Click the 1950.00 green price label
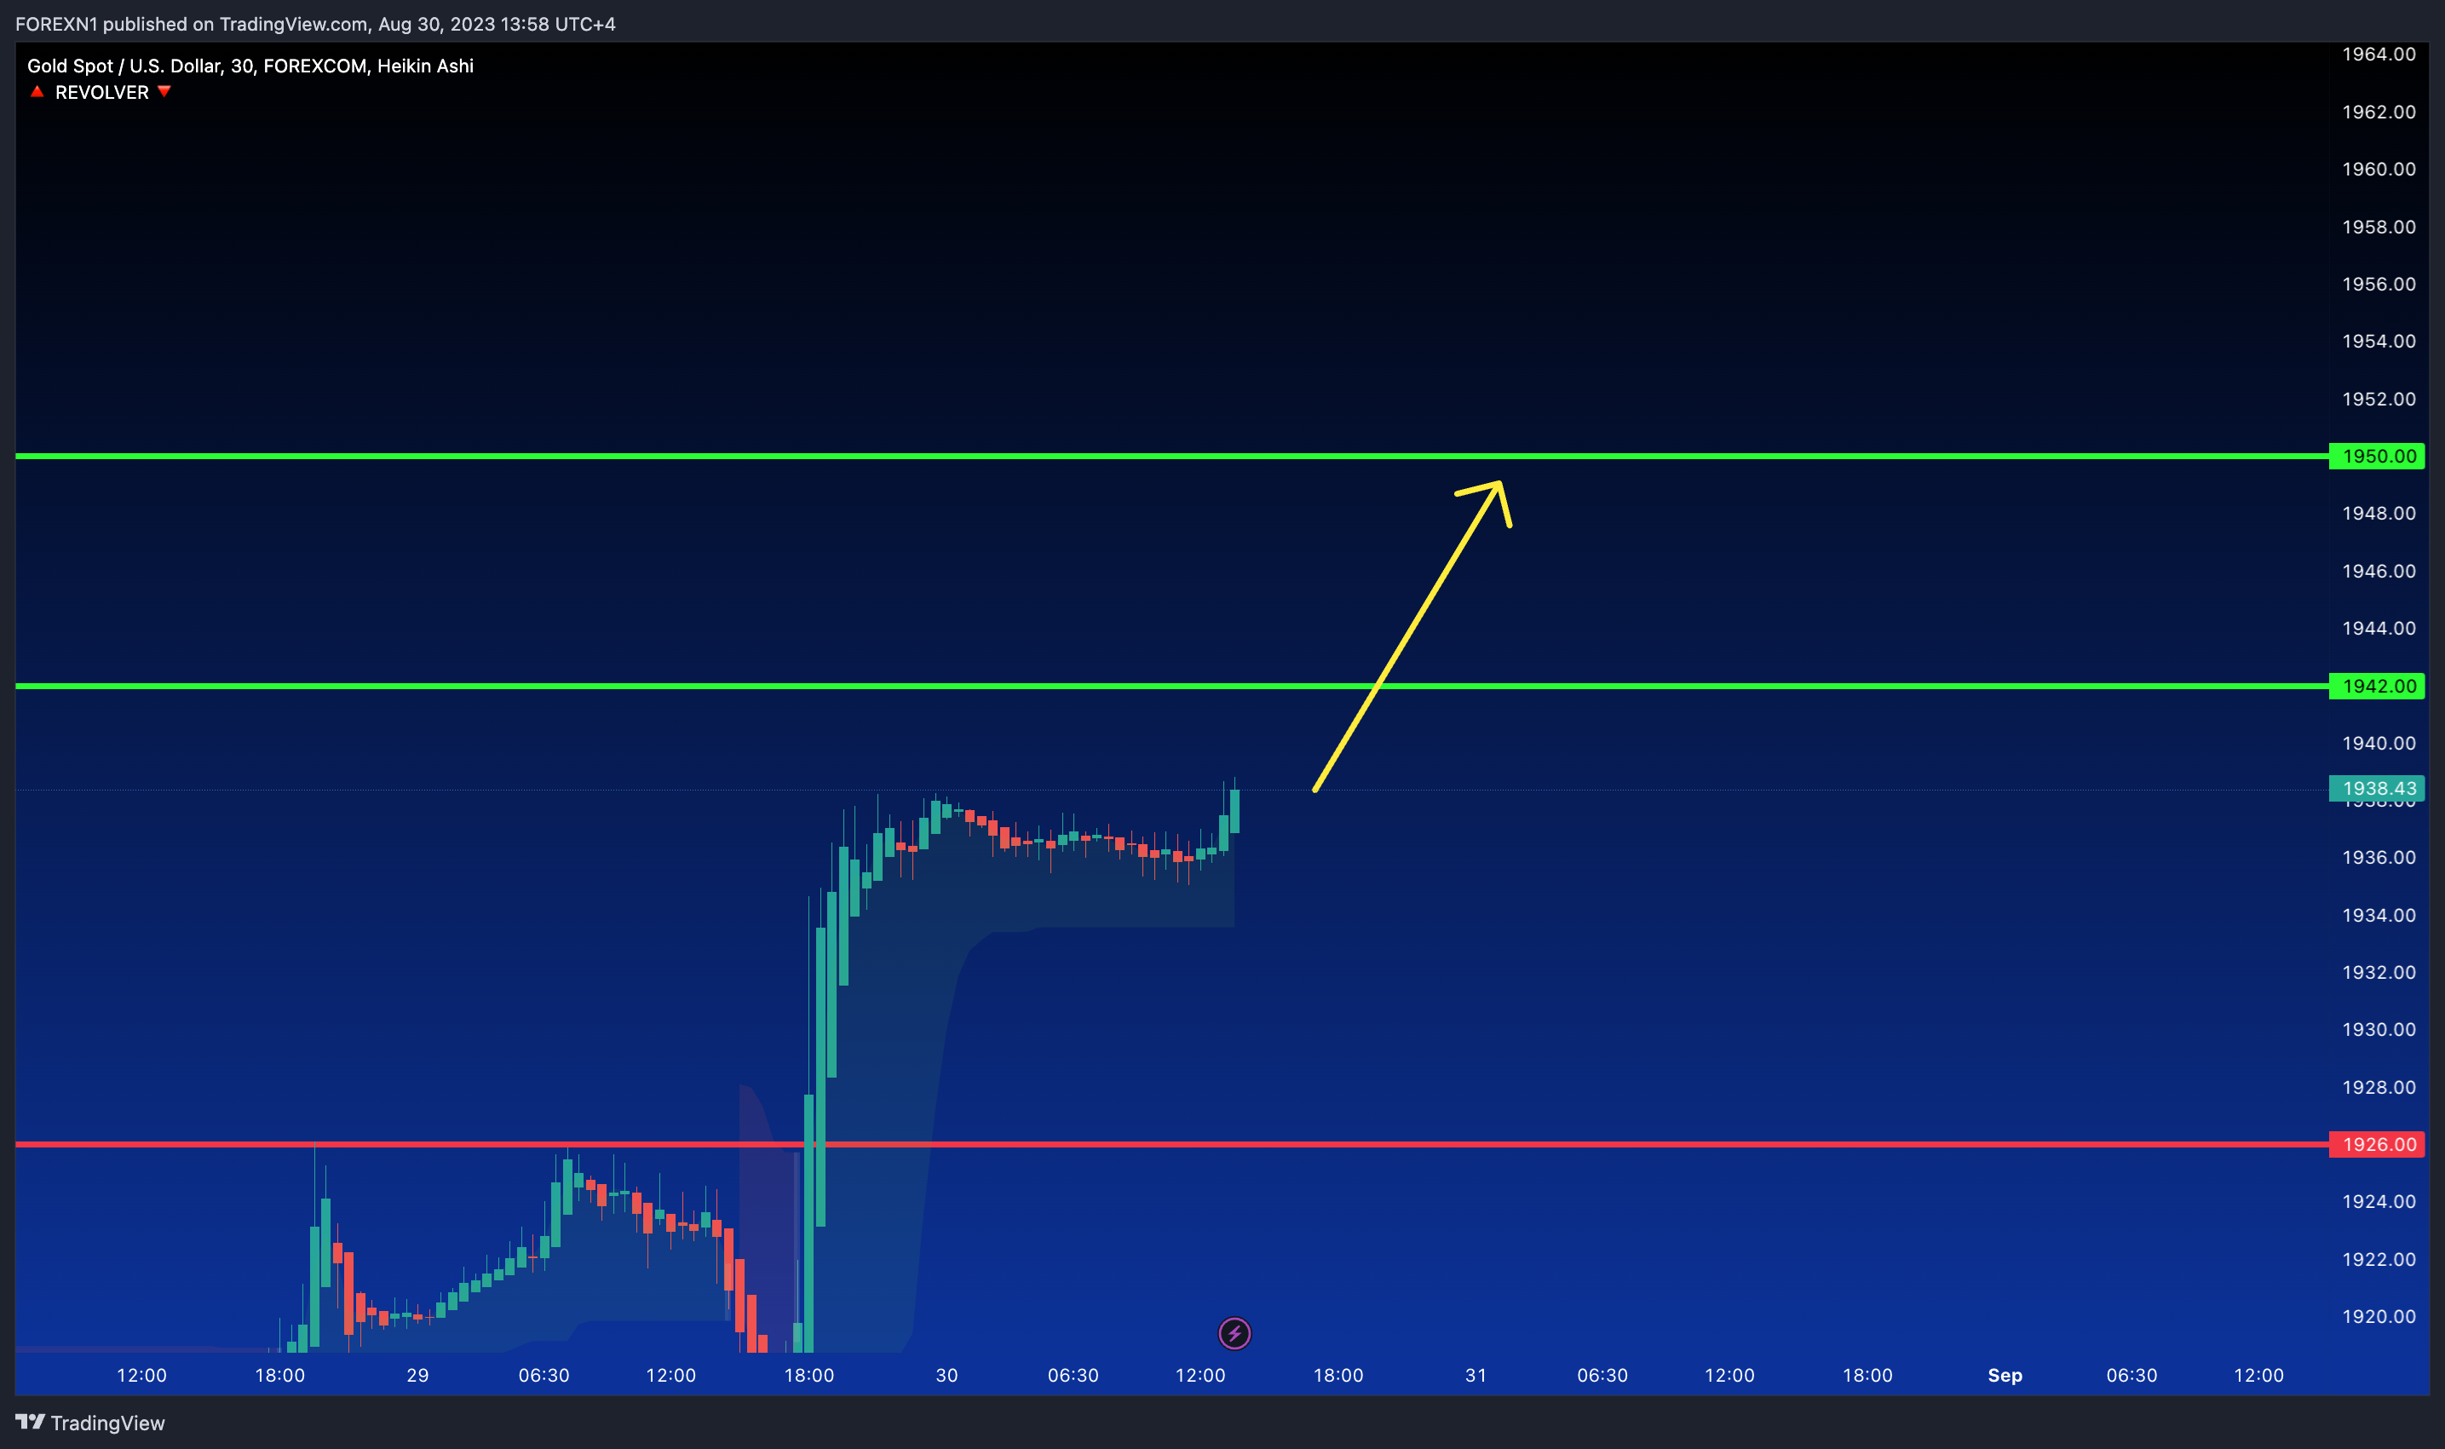The width and height of the screenshot is (2445, 1449). [2377, 456]
